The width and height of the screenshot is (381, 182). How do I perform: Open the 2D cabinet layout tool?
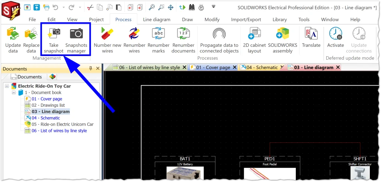pyautogui.click(x=254, y=34)
